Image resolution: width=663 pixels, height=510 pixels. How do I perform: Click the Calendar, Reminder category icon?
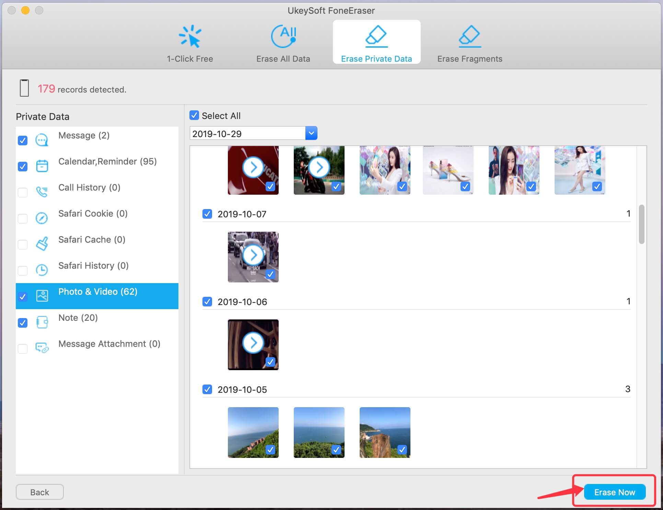click(x=42, y=166)
